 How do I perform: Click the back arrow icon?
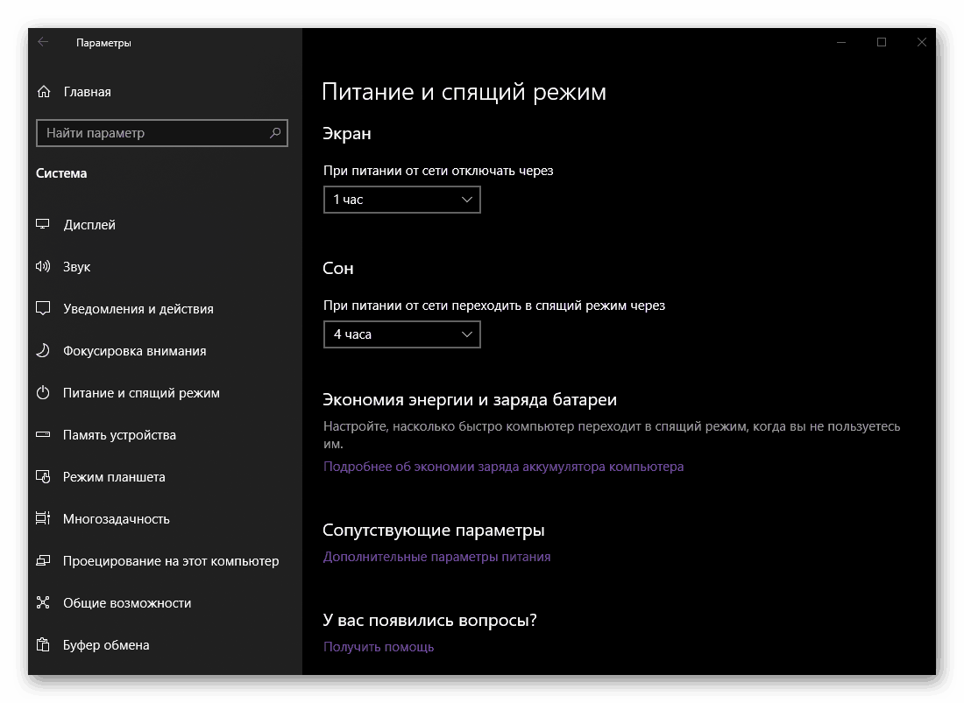43,42
